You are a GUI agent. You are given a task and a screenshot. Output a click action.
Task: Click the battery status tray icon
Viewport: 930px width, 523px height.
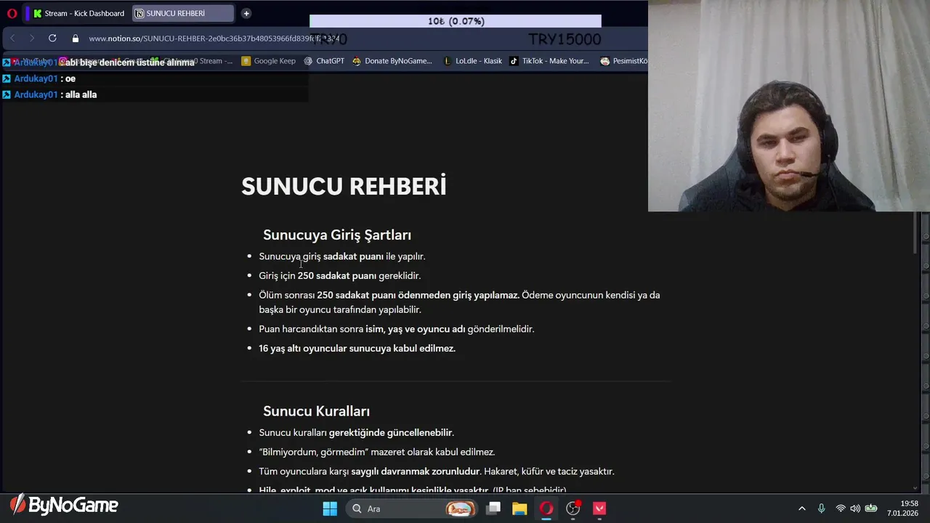click(x=870, y=508)
